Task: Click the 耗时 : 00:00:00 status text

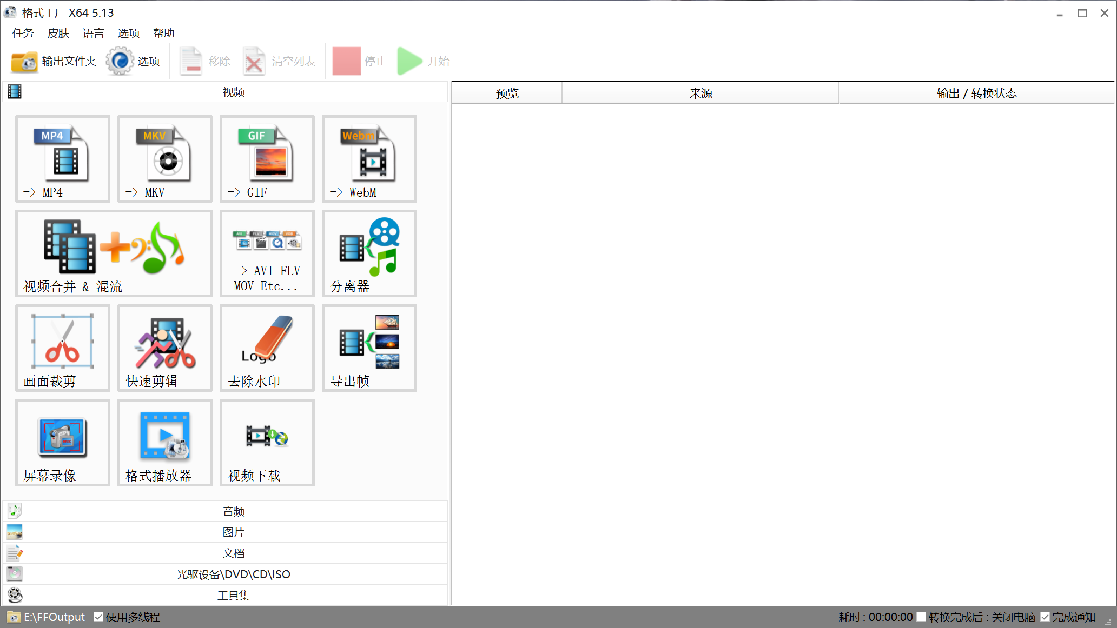Action: pos(876,617)
